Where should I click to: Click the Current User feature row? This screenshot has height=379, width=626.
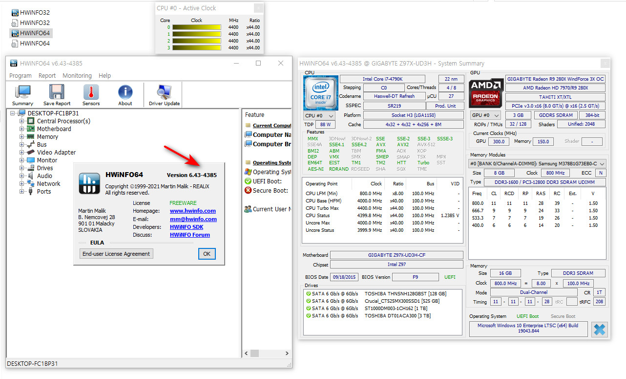coord(268,209)
